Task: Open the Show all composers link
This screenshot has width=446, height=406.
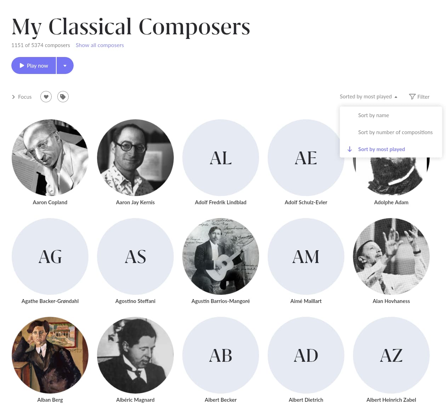Action: (x=100, y=45)
